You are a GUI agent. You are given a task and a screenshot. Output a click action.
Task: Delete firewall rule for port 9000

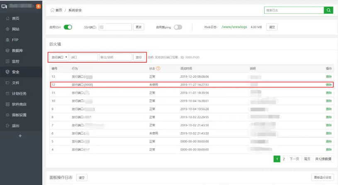[x=329, y=84]
